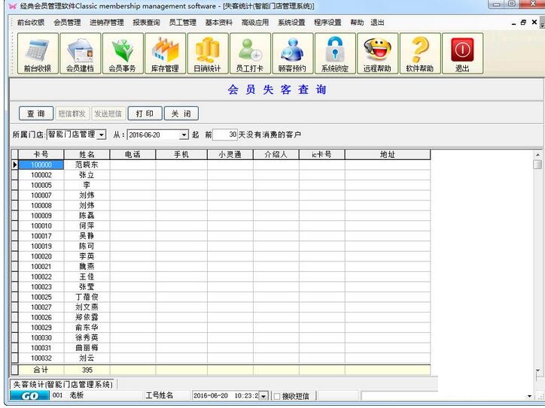
Task: Open the 会员建档 member registration icon
Action: click(81, 53)
